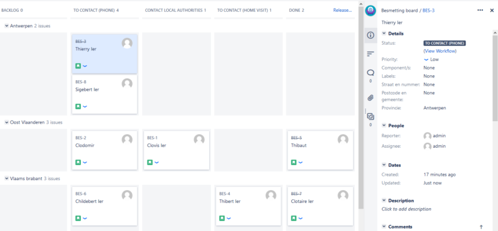Click story type icon on Clodomir card
Image resolution: width=498 pixels, height=231 pixels.
point(78,162)
